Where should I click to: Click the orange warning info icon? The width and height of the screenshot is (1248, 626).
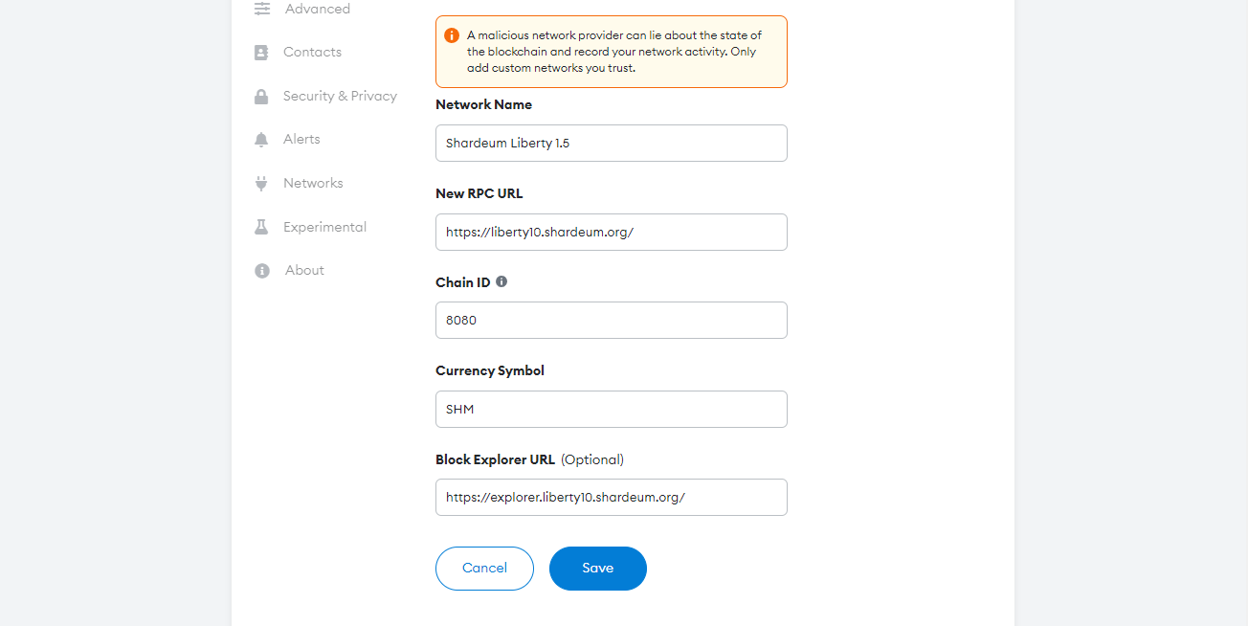[452, 35]
